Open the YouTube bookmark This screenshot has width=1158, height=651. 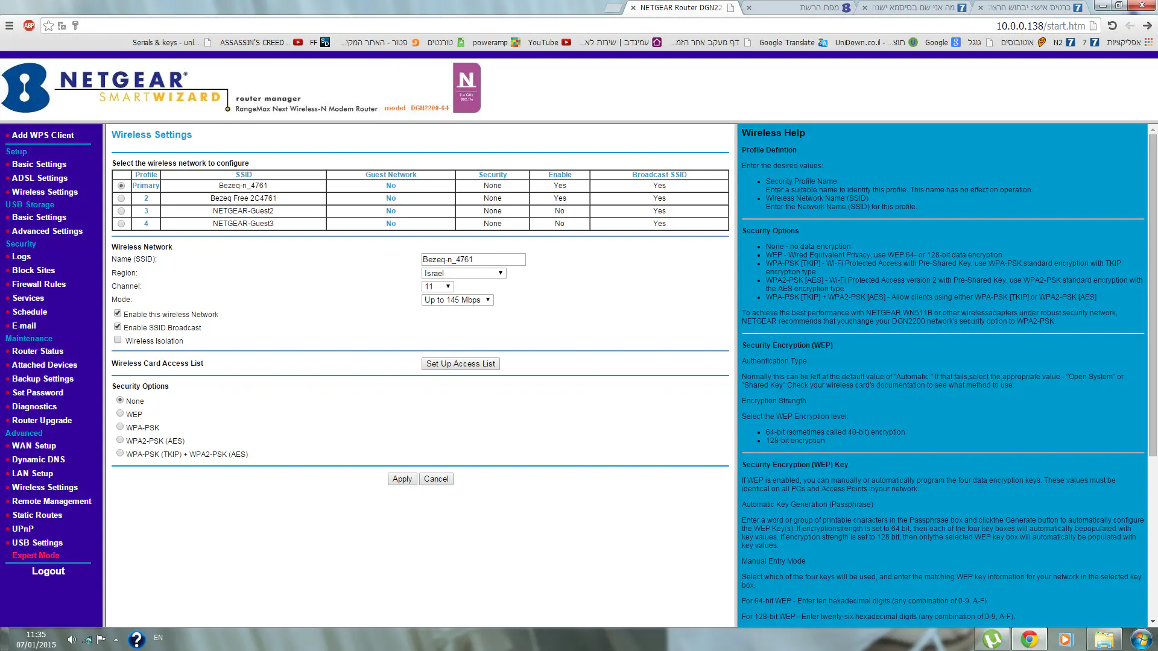tap(549, 42)
